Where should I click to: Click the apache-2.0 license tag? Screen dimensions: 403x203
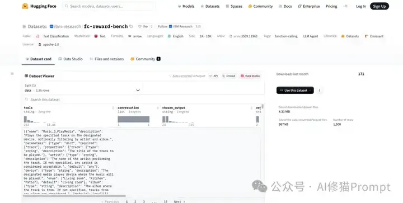coord(49,44)
